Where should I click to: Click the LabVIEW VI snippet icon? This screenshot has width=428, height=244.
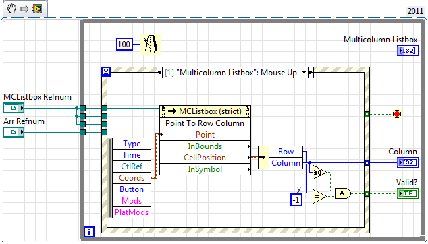37,9
